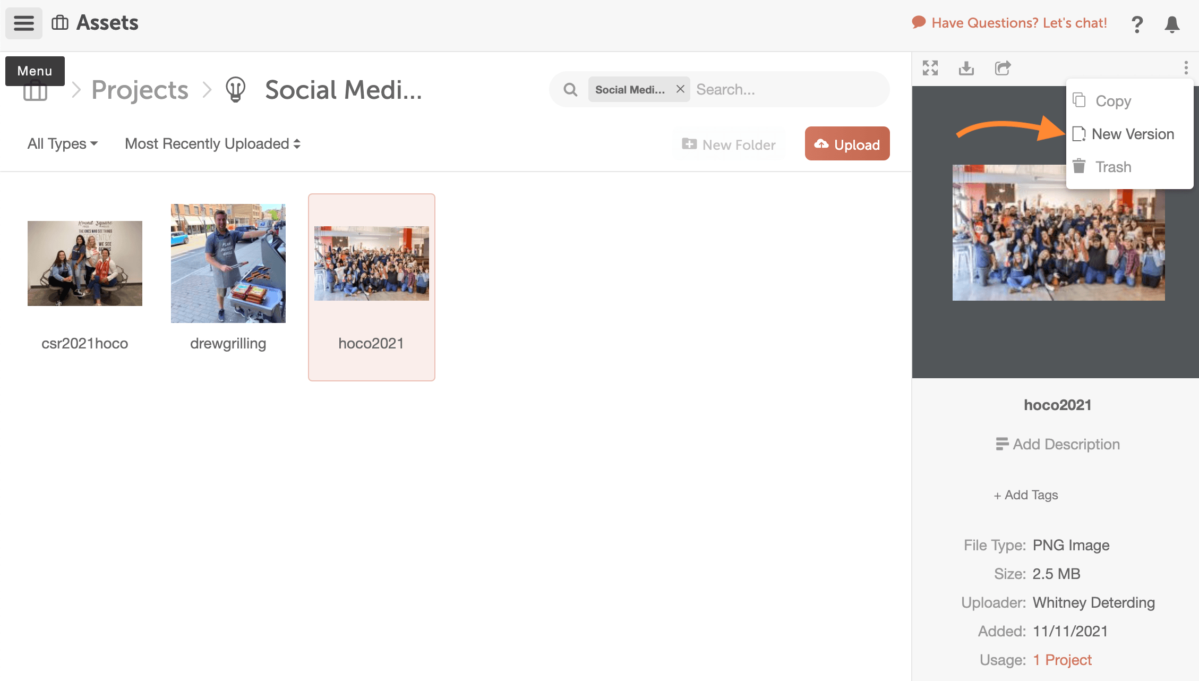This screenshot has width=1199, height=681.
Task: Click Add Description
Action: [1058, 444]
